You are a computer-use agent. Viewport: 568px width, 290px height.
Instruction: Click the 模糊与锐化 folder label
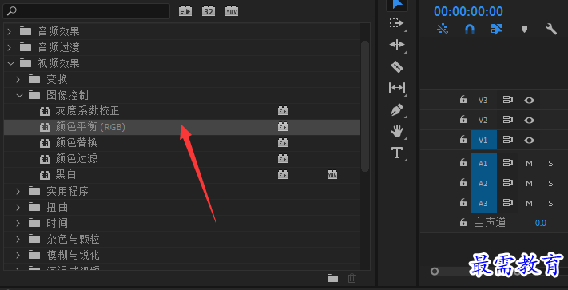(73, 255)
